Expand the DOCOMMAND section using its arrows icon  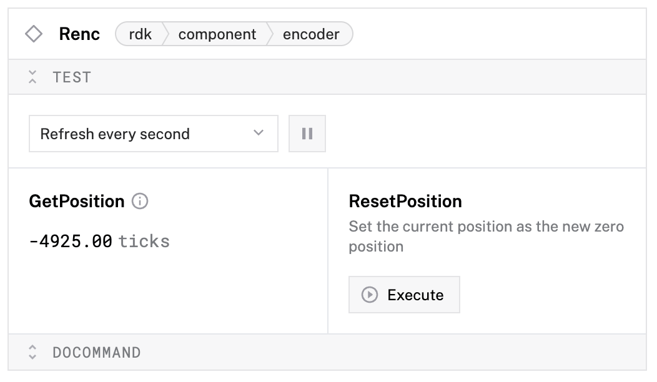click(x=33, y=353)
